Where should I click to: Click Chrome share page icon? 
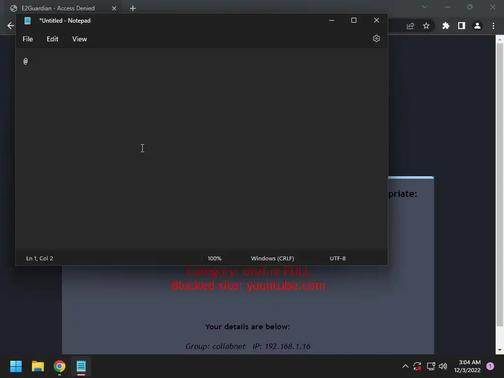pyautogui.click(x=410, y=26)
